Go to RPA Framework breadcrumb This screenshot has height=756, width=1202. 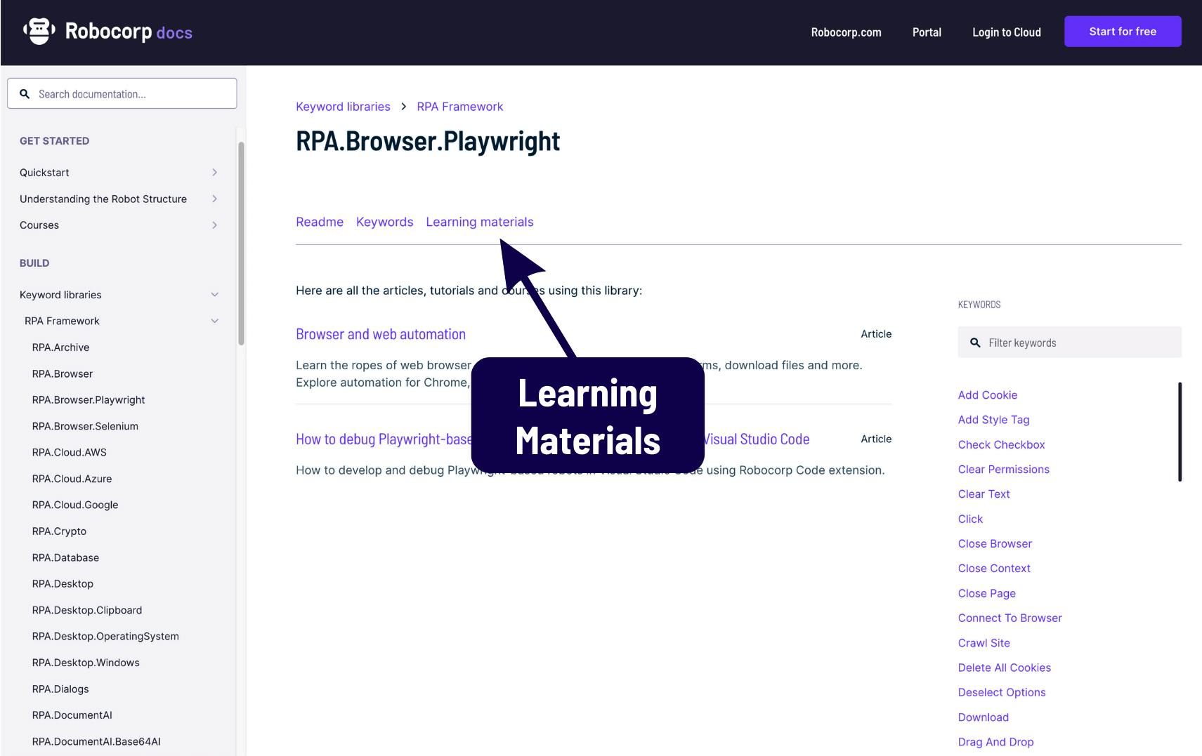[x=460, y=107]
